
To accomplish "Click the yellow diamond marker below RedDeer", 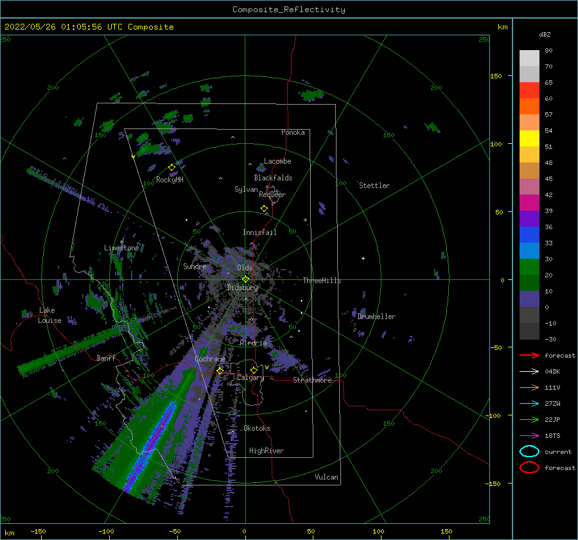I will [265, 209].
